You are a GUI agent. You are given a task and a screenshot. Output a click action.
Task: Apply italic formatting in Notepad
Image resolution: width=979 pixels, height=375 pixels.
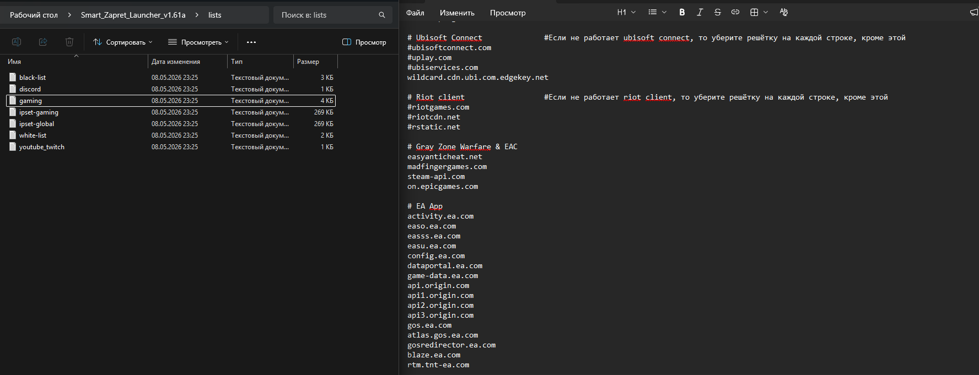(700, 12)
